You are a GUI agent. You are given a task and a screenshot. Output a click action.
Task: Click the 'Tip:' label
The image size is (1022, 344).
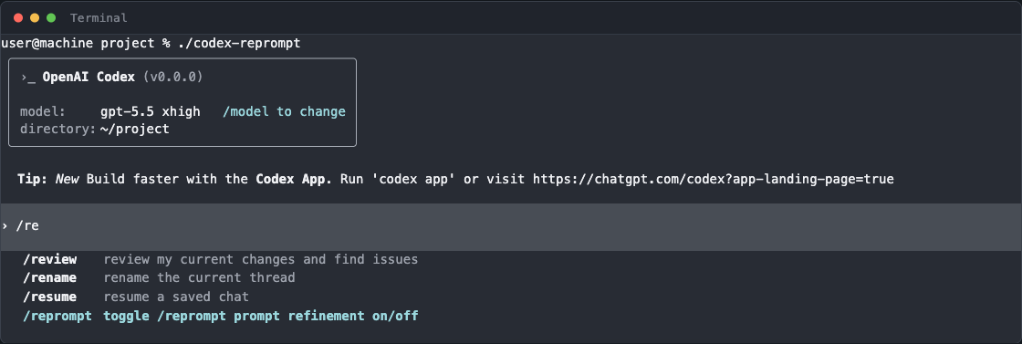pos(33,179)
